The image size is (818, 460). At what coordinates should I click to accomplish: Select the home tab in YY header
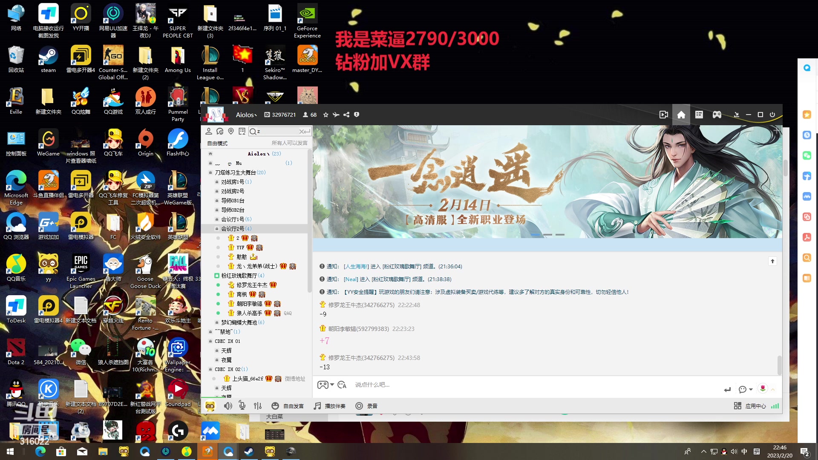point(681,115)
